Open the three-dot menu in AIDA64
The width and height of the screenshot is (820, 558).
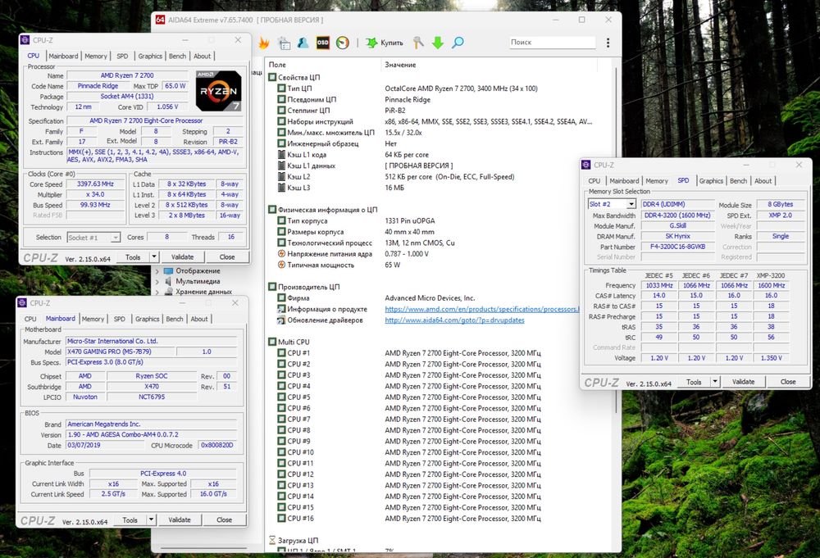(608, 43)
